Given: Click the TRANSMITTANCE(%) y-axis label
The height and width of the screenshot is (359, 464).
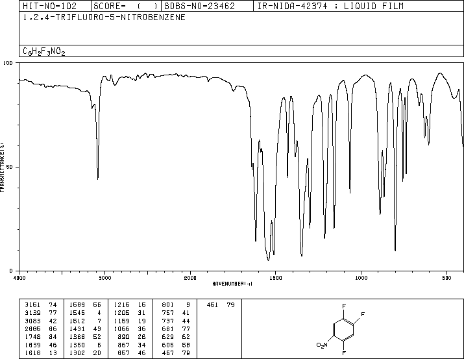Looking at the screenshot, I should [2, 167].
